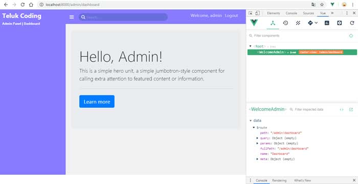358x184 pixels.
Task: Select the drawer Console tab
Action: [x=261, y=180]
